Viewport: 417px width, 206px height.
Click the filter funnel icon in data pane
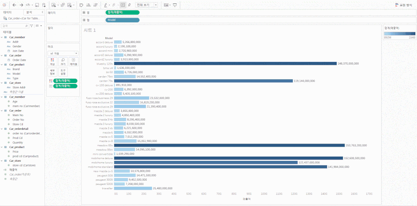click(x=32, y=26)
